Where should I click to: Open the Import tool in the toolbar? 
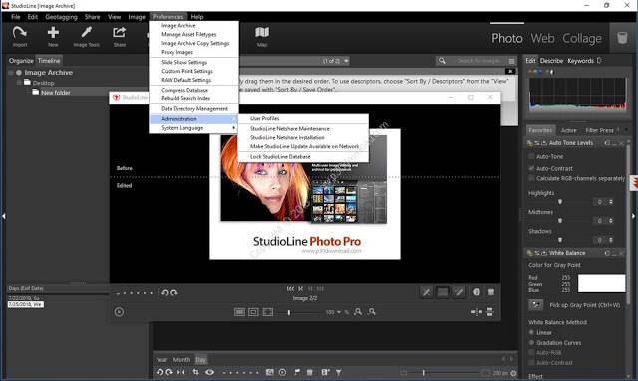(x=20, y=36)
